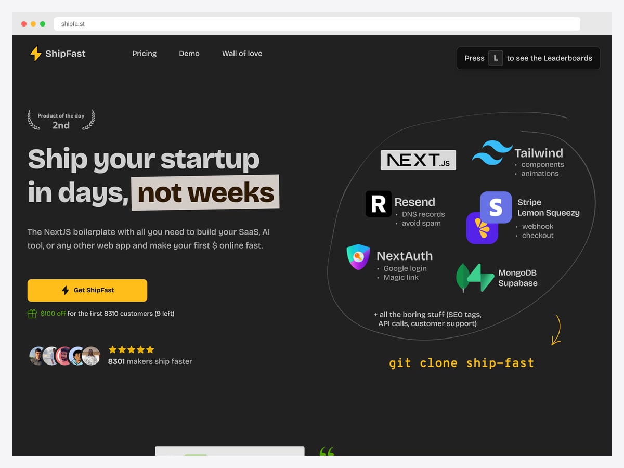Viewport: 624px width, 468px height.
Task: Click the DNS records bullet
Action: pyautogui.click(x=423, y=214)
